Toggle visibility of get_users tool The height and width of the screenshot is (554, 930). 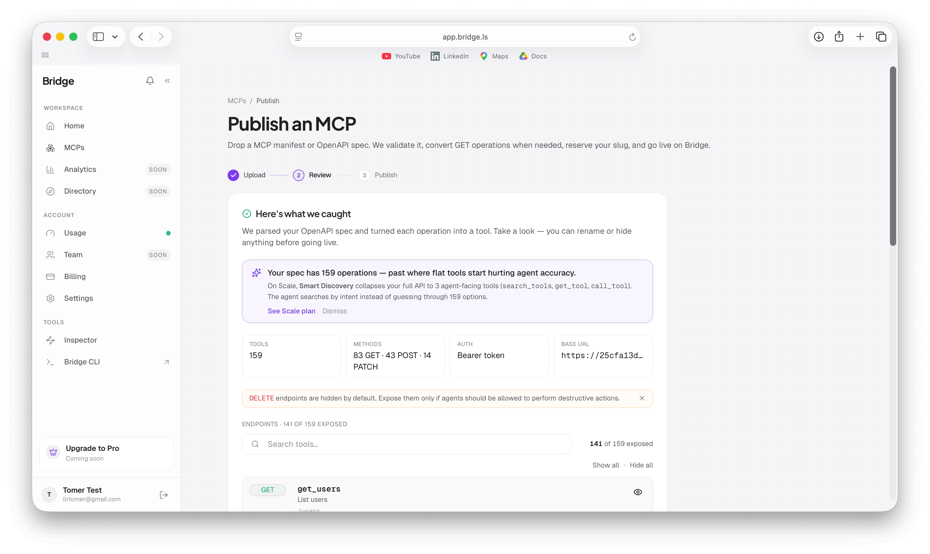click(x=638, y=492)
